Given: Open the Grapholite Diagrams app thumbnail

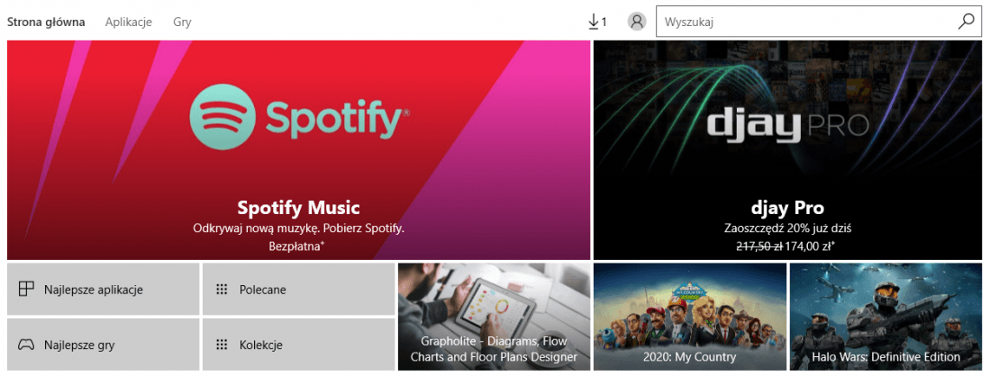Looking at the screenshot, I should [x=494, y=317].
